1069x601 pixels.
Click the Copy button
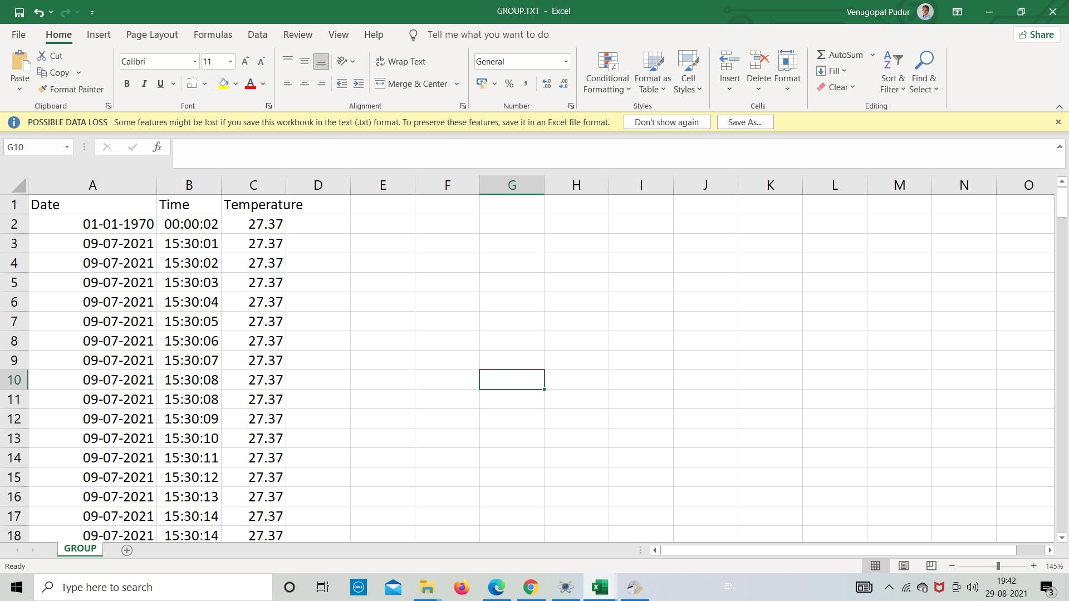[x=53, y=72]
